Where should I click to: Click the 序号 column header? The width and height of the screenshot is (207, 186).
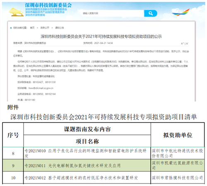click(x=13, y=135)
